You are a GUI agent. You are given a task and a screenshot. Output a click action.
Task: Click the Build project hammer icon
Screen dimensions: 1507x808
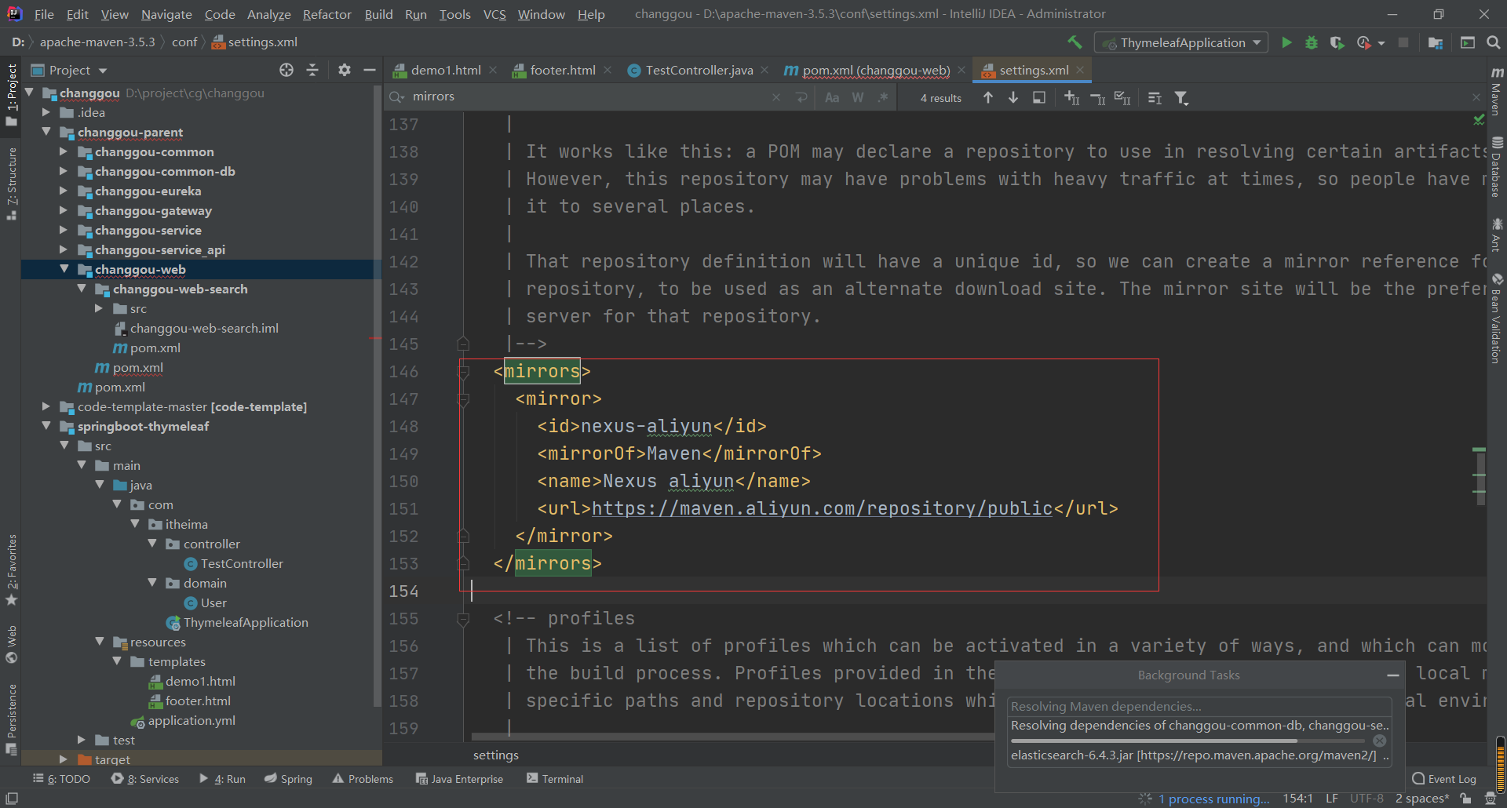1075,42
